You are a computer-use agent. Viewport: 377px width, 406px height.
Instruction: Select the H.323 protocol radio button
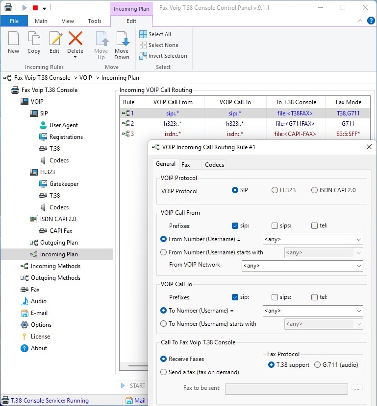click(275, 190)
